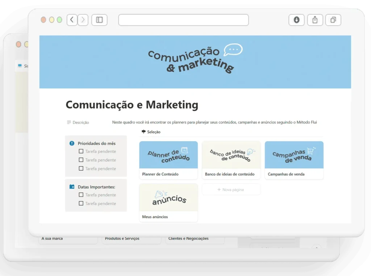Open the Planner de Conteúdo card
This screenshot has width=371, height=276.
point(168,160)
